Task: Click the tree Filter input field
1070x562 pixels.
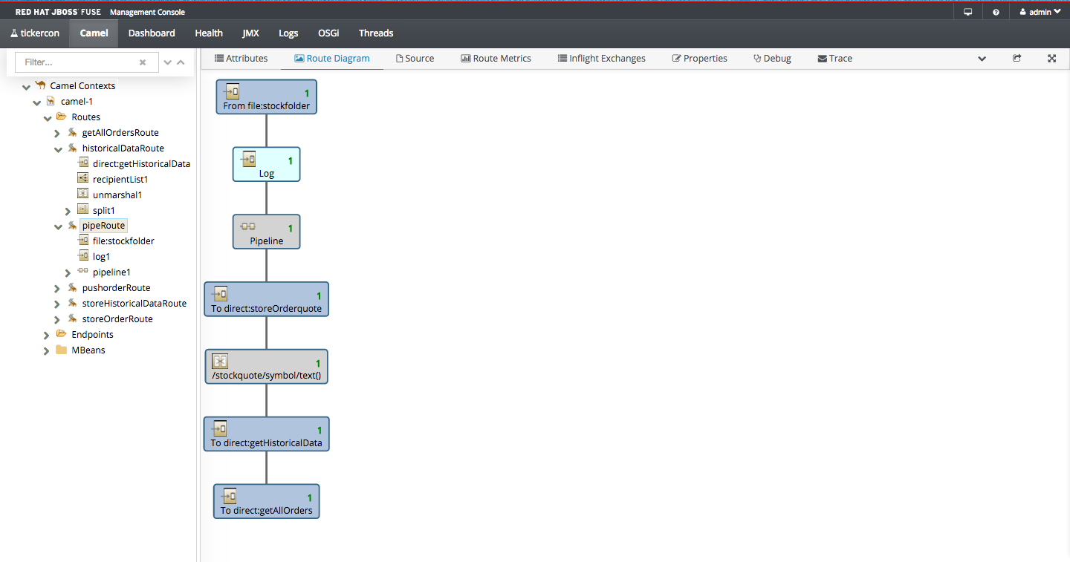Action: (86, 62)
